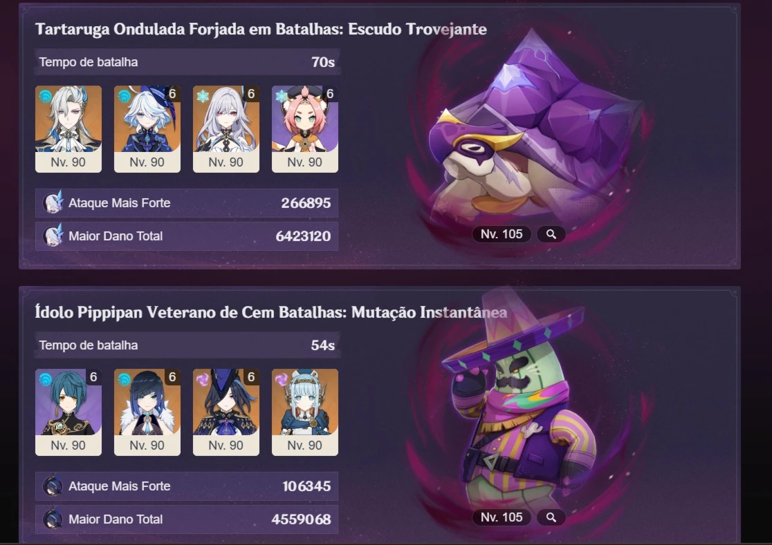Click the magnifier icon under the turtle boss

[551, 234]
